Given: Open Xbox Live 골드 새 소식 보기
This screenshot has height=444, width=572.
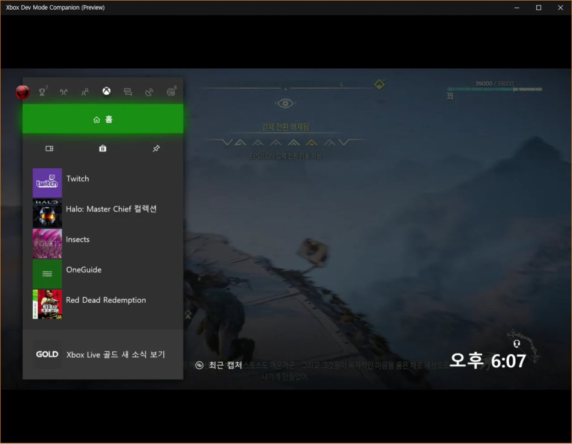Looking at the screenshot, I should (x=115, y=354).
